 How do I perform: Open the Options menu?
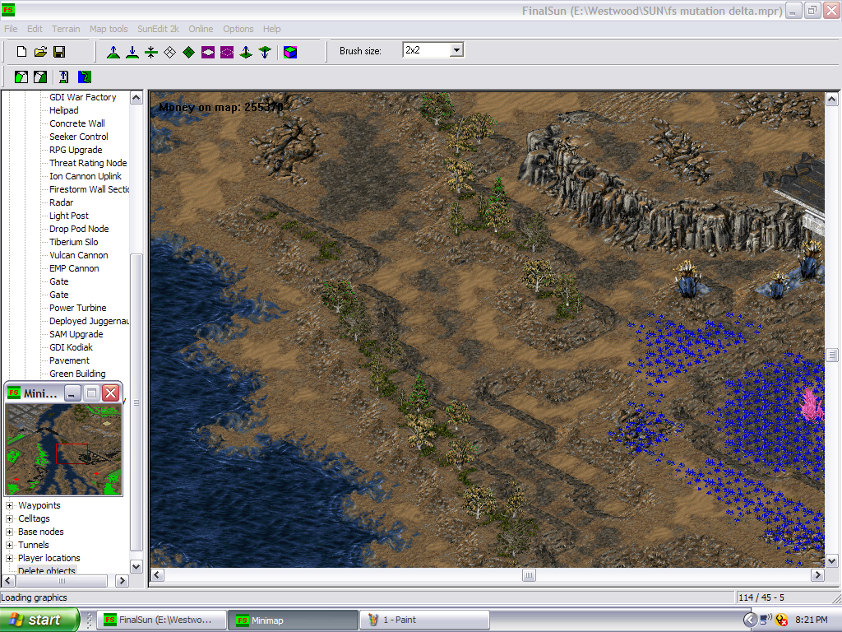tap(238, 29)
